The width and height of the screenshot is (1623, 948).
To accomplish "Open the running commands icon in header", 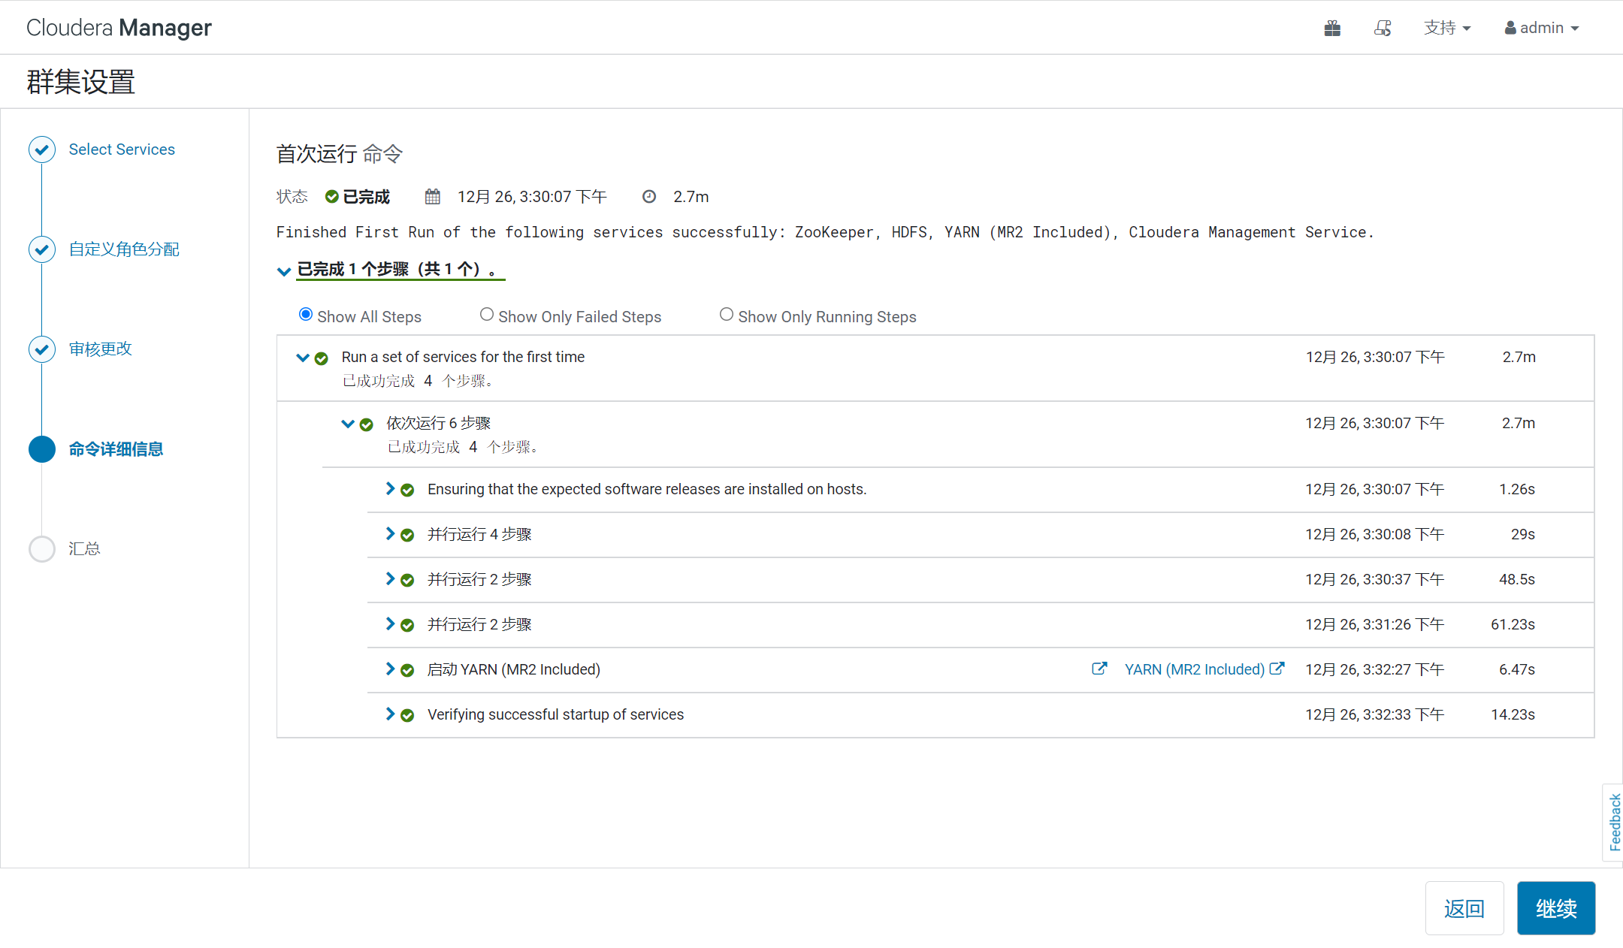I will (1383, 29).
